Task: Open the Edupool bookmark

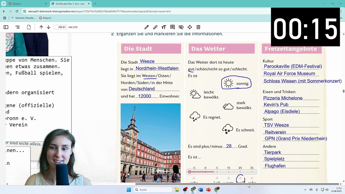Action: click(45, 18)
